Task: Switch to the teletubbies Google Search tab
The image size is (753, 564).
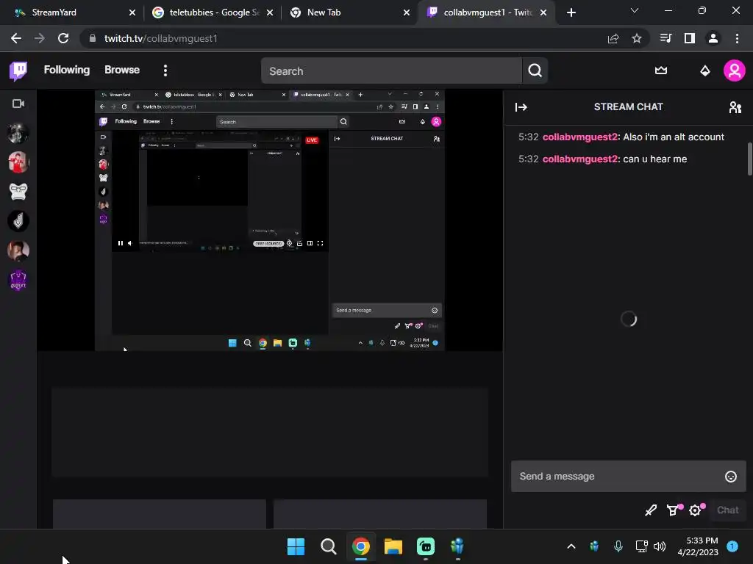Action: pos(212,12)
